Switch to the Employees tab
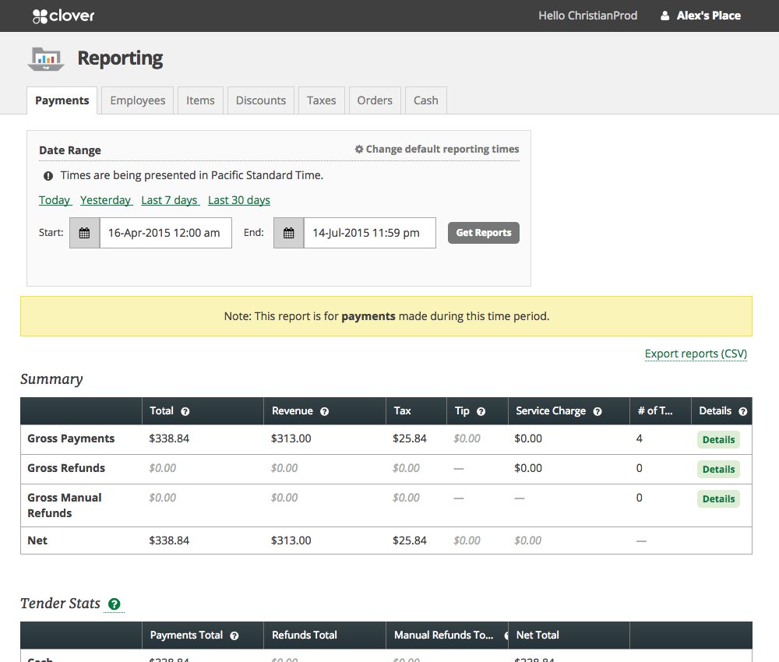 pos(138,100)
